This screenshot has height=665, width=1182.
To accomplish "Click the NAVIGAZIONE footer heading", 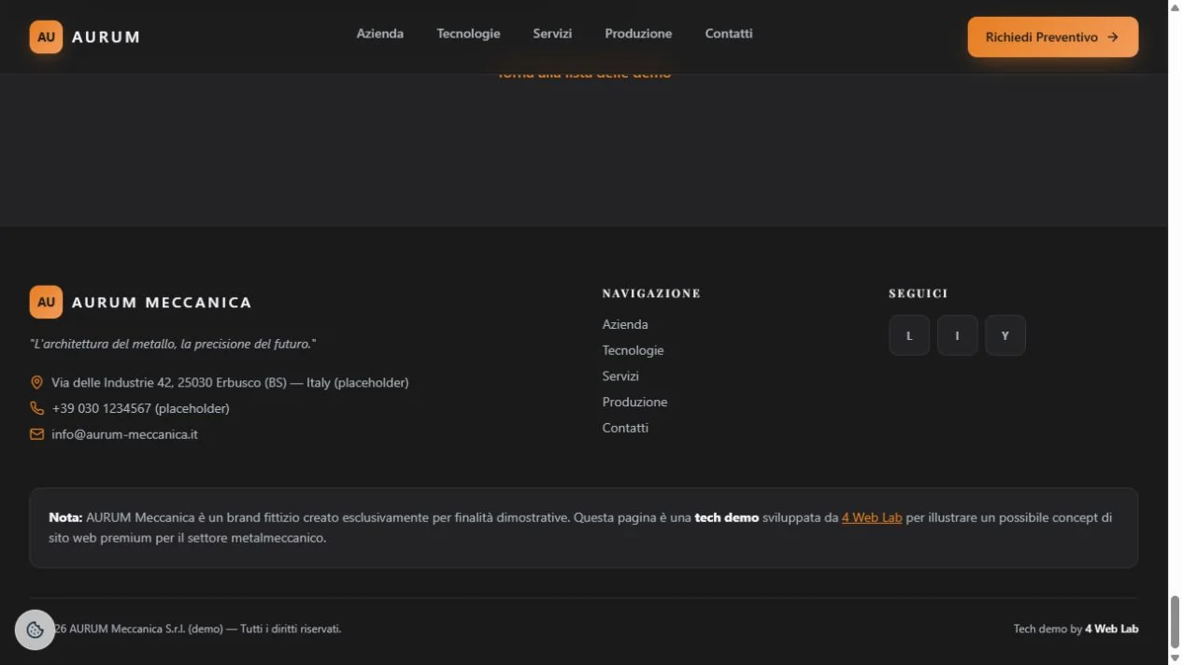I will pyautogui.click(x=651, y=293).
